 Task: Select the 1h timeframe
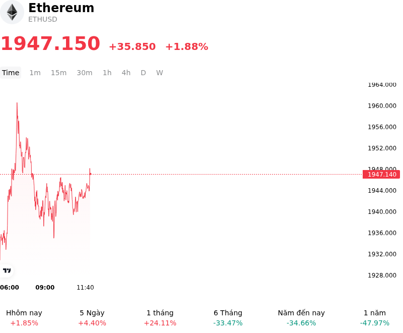coord(107,73)
